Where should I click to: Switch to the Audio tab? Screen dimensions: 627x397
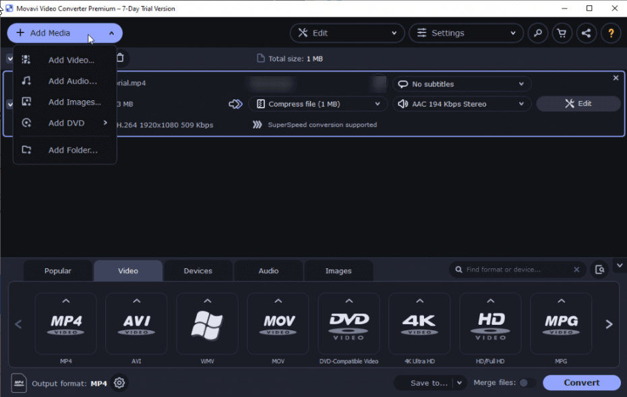pyautogui.click(x=268, y=271)
